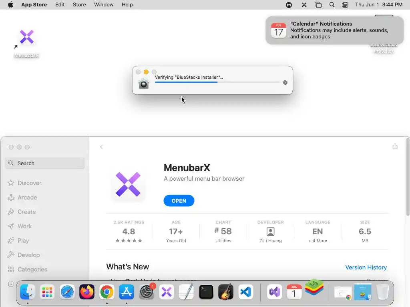Open GarageBand from the Dock
Screen dimensions: 410x307
click(x=226, y=292)
